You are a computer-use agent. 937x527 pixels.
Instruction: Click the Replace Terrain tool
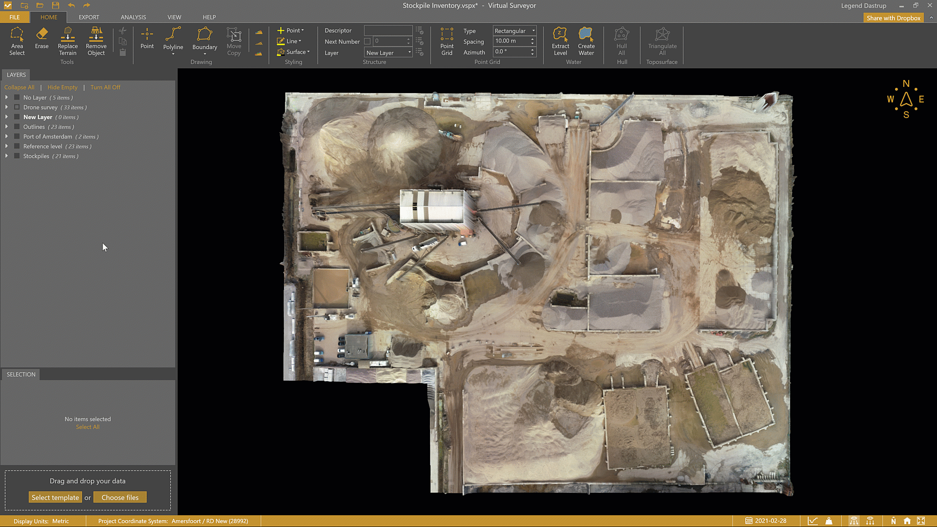pyautogui.click(x=67, y=41)
